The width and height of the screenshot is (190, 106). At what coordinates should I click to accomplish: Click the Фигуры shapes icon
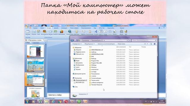click(50, 32)
